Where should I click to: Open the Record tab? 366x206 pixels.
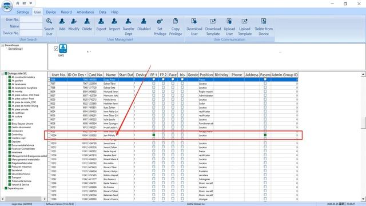[x=66, y=12]
